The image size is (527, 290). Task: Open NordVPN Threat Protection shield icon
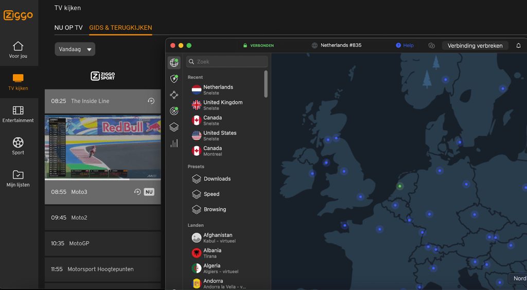click(x=174, y=79)
